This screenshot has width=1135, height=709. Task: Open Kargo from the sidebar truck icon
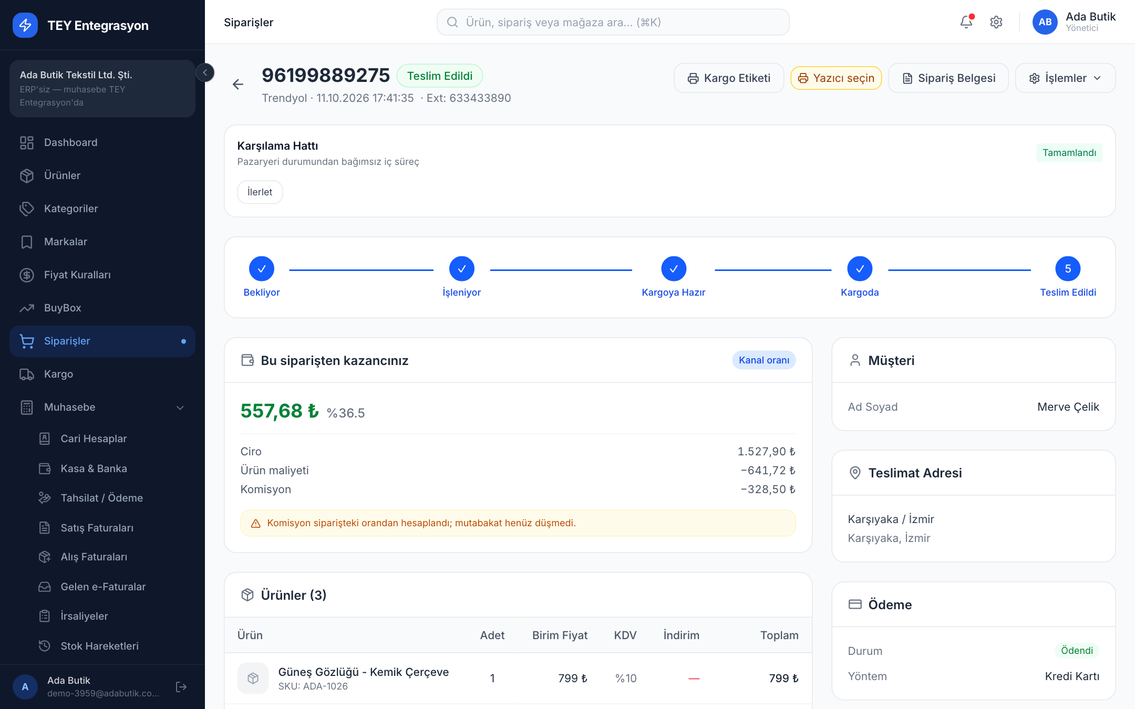(x=27, y=374)
